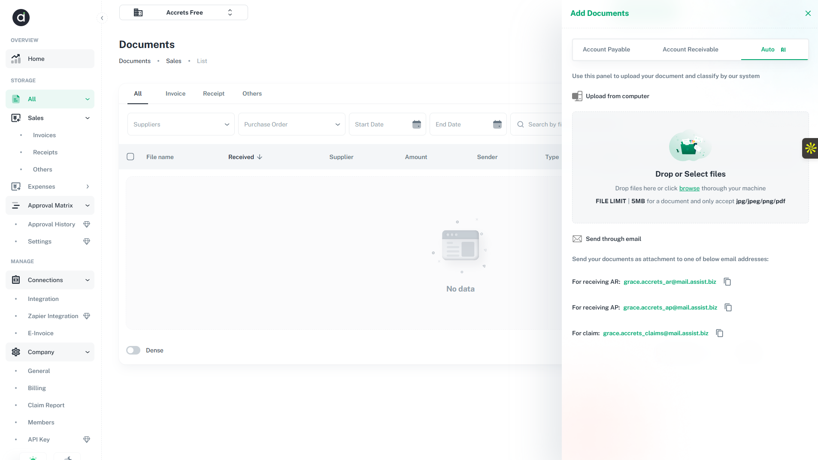
Task: Click the grace.accrets_ap email link
Action: (x=670, y=307)
